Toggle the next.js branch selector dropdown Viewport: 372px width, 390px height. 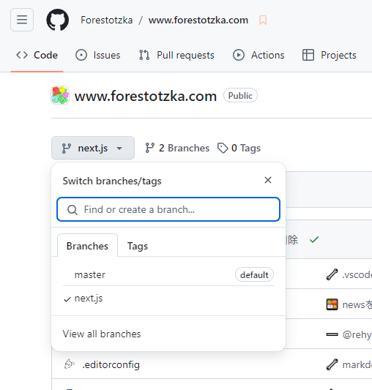click(x=93, y=148)
